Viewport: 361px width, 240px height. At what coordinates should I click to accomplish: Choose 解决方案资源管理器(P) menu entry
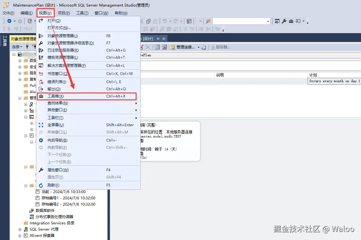click(88, 66)
